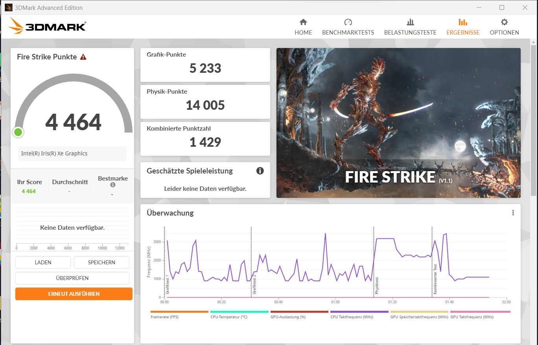The width and height of the screenshot is (538, 345).
Task: Click the warning triangle beside Fire Strike Punkte
Action: [x=83, y=57]
